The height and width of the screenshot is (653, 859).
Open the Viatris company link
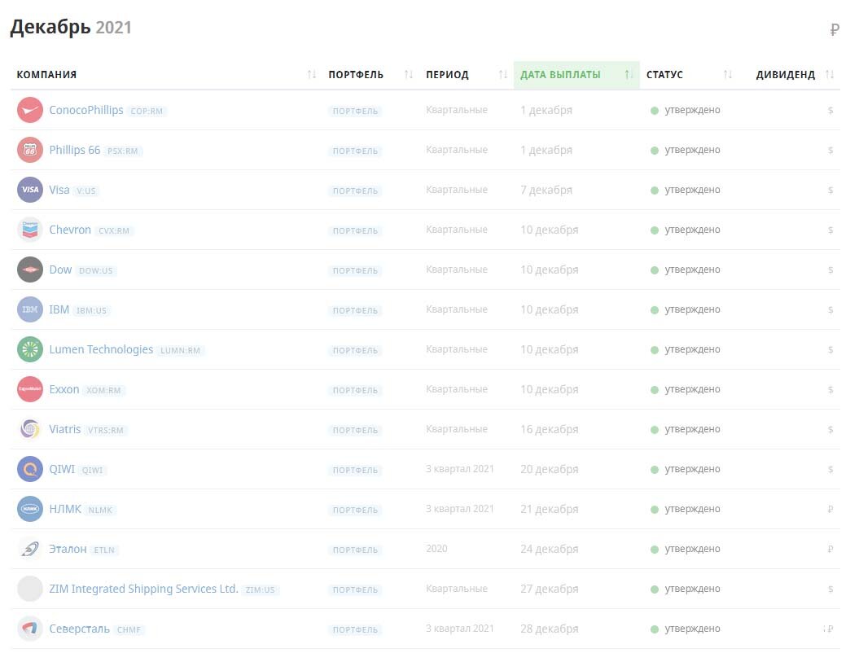point(64,429)
